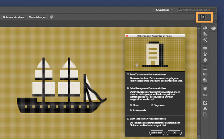Open the Layers panel icon
The image size is (224, 139).
[x=205, y=109]
